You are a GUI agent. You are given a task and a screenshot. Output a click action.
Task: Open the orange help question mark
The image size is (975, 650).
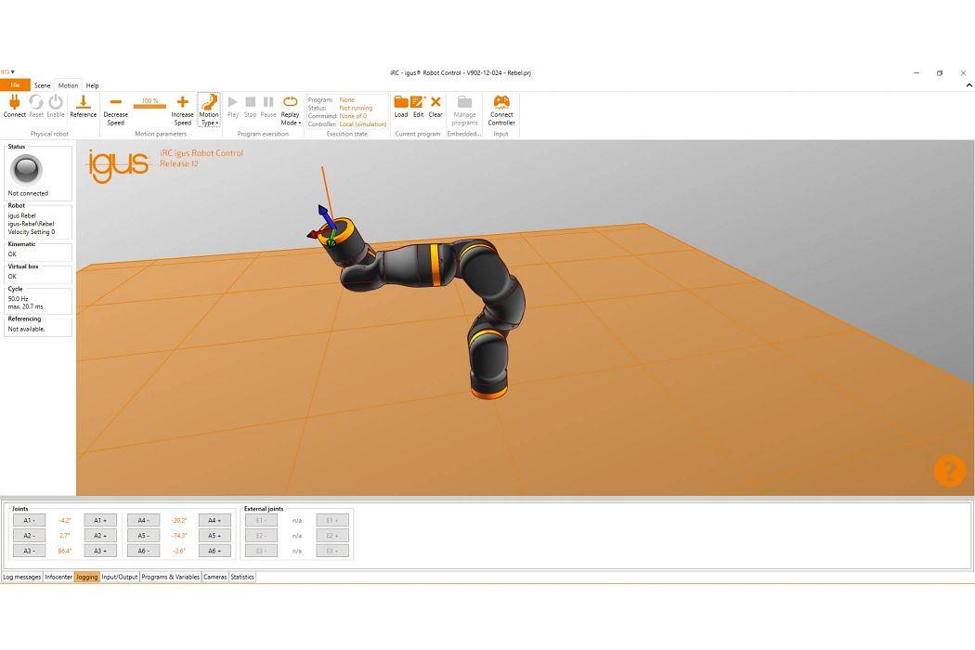pyautogui.click(x=949, y=471)
